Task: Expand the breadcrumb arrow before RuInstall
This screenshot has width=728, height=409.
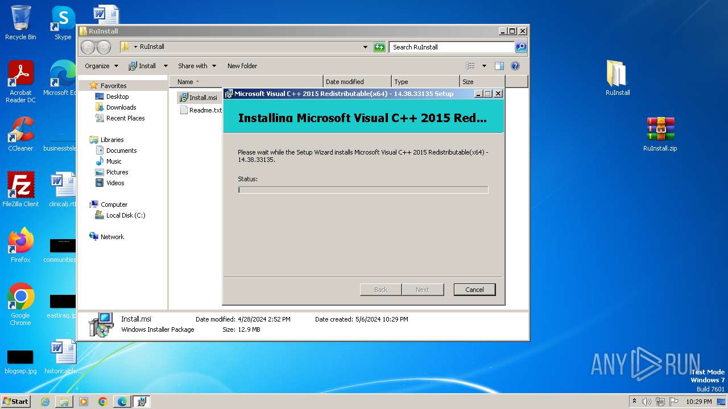Action: tap(135, 47)
